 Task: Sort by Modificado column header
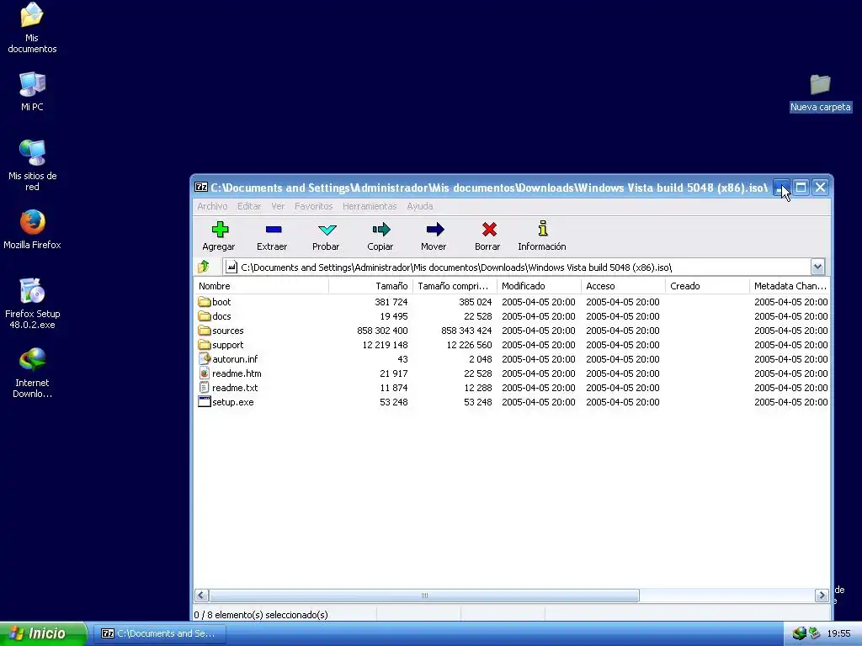click(x=539, y=286)
